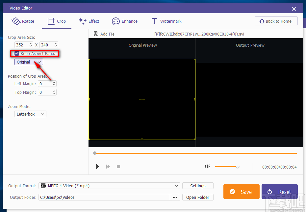Click the Settings button
The image size is (306, 212).
198,186
